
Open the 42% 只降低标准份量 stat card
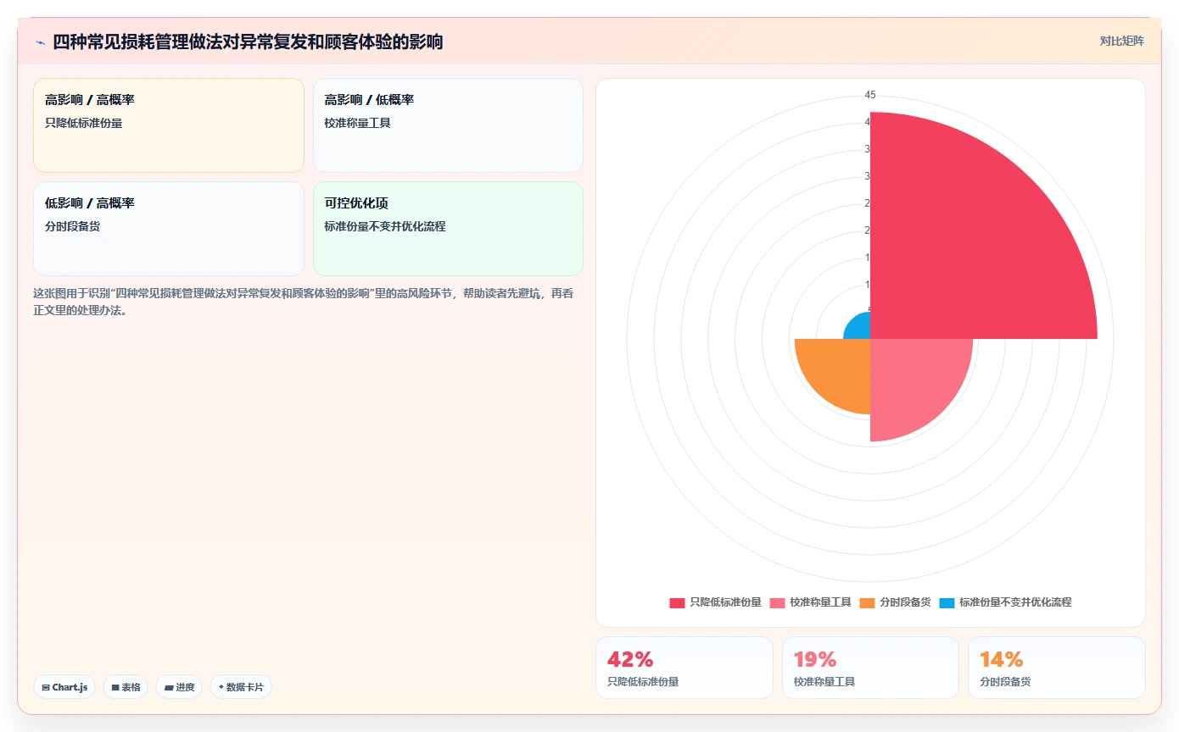pos(684,668)
